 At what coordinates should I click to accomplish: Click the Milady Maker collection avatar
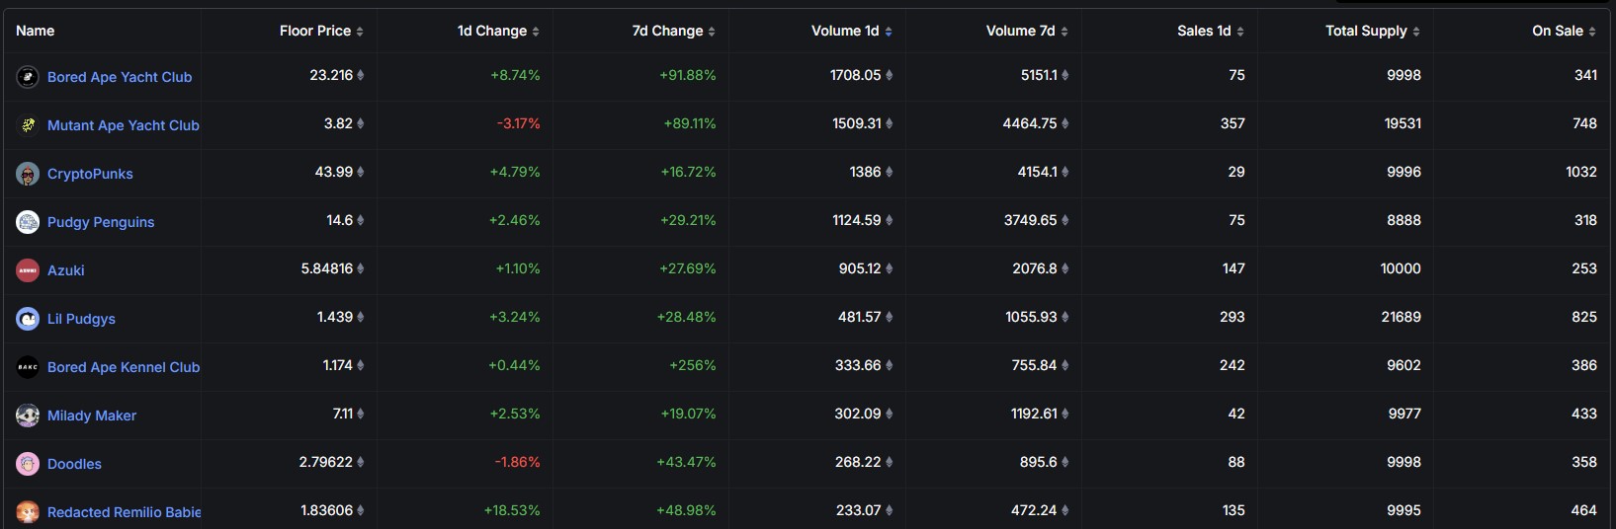[28, 415]
